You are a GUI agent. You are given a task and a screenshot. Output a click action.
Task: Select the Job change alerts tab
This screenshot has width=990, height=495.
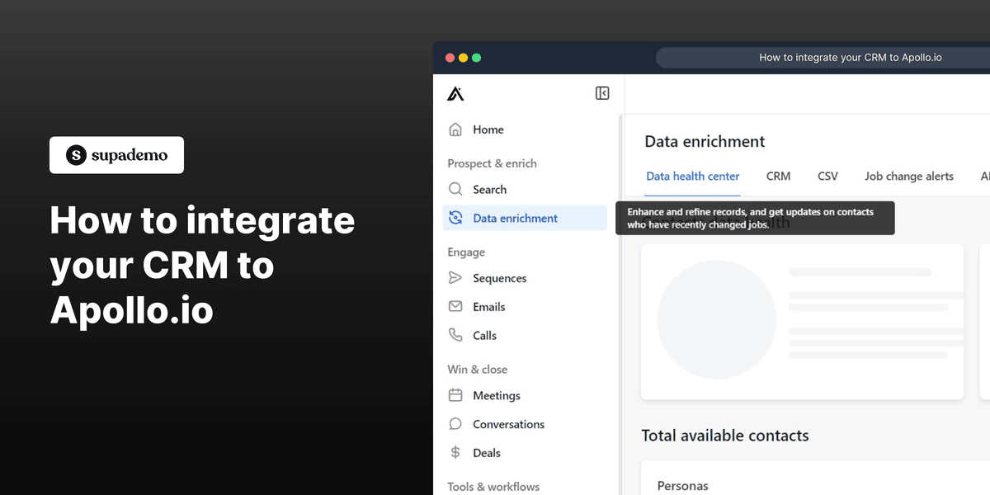click(x=909, y=176)
